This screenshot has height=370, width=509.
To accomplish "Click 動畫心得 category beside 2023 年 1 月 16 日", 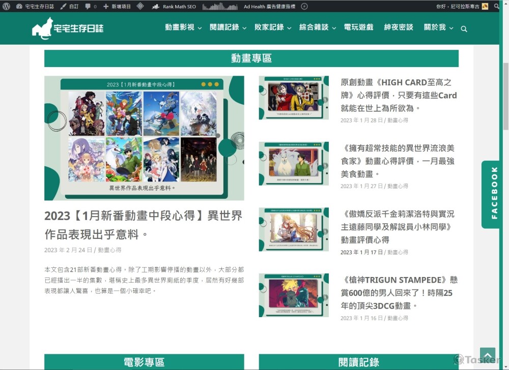I will [398, 318].
